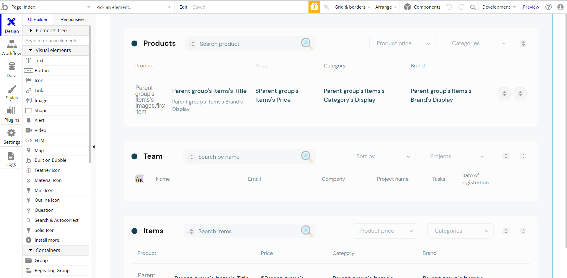Image resolution: width=567 pixels, height=278 pixels.
Task: Click the search magnifier in top bar
Action: point(473,7)
